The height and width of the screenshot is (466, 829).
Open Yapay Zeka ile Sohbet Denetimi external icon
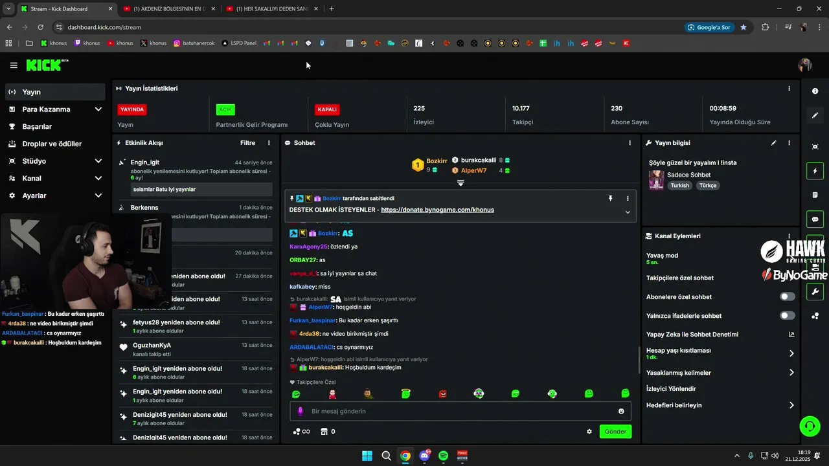tap(791, 335)
